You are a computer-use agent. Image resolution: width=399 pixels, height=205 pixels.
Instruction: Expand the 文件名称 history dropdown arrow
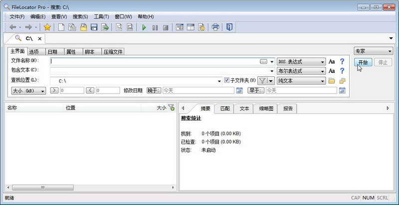point(272,62)
